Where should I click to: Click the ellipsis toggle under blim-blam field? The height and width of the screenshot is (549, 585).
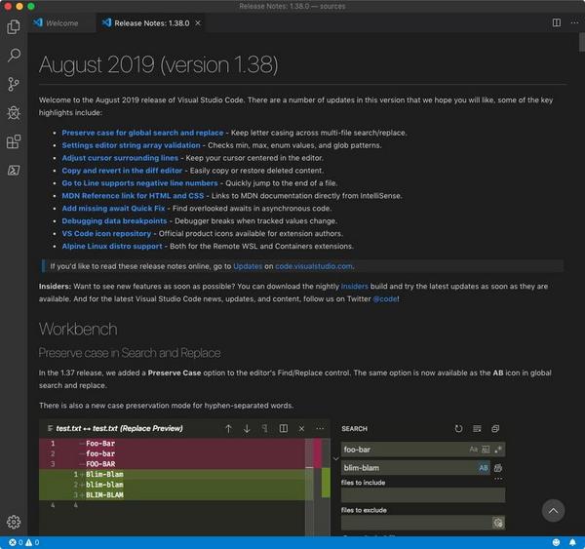click(498, 479)
